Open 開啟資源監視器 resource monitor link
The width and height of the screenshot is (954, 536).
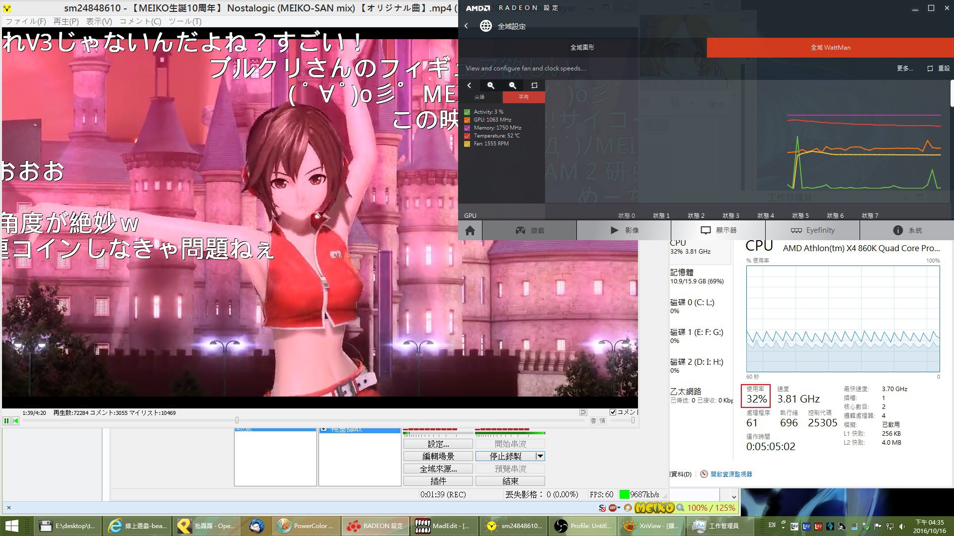pyautogui.click(x=731, y=474)
